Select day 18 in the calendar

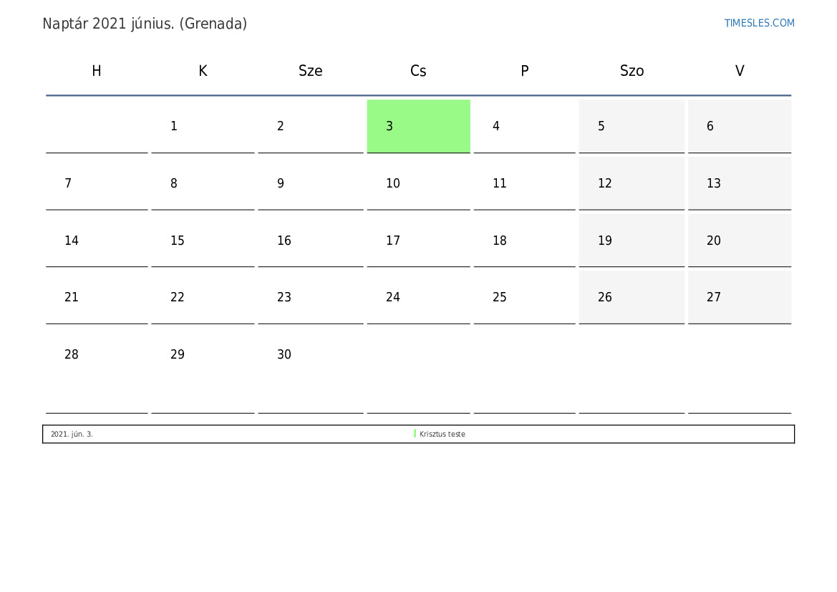click(524, 241)
